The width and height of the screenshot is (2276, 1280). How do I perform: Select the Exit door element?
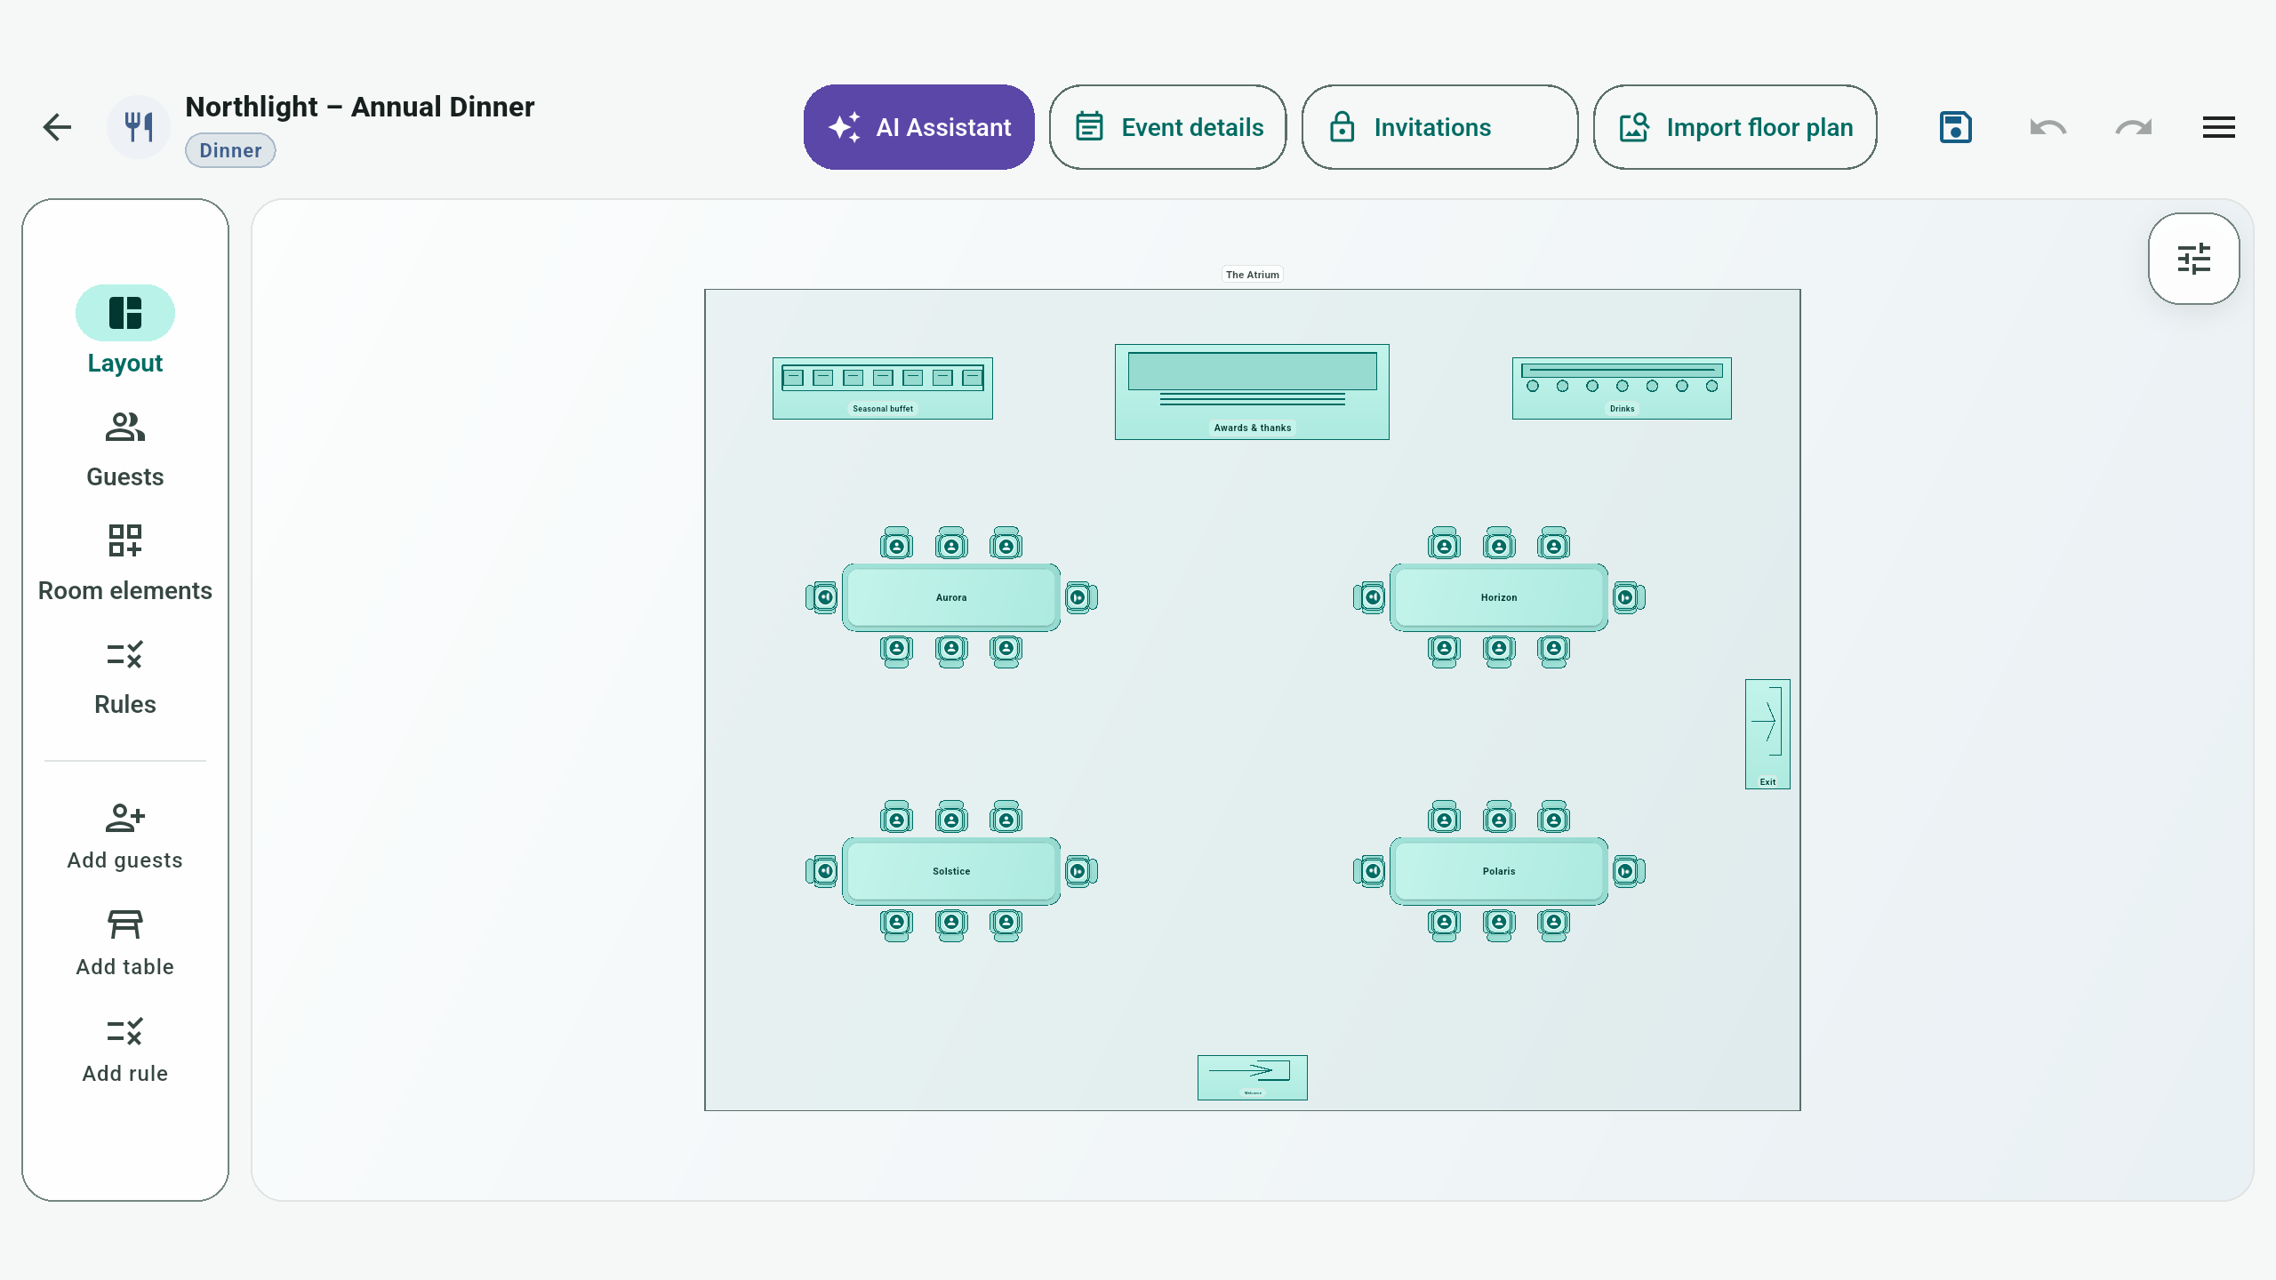point(1767,734)
